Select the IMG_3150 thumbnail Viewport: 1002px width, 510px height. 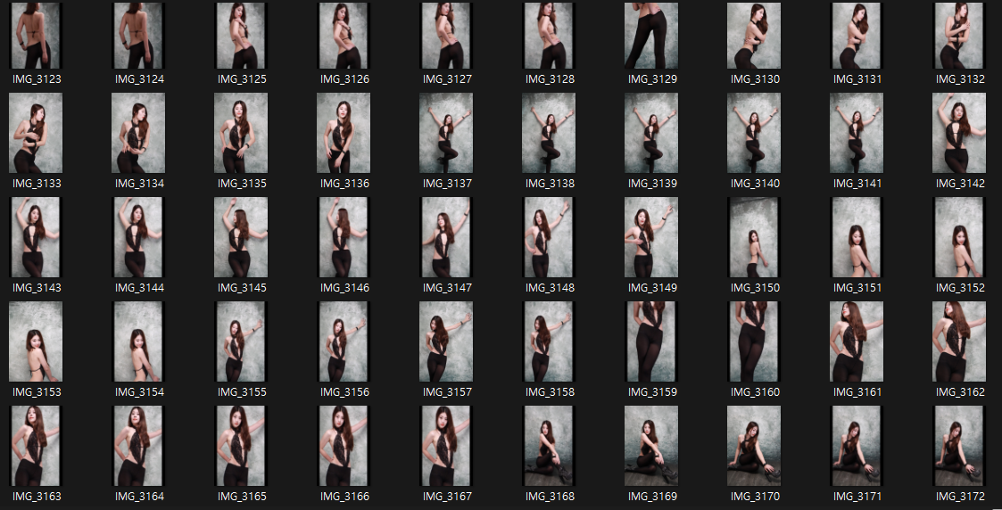pos(754,237)
